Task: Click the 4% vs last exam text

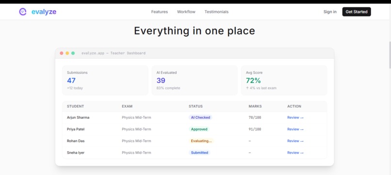Action: tap(261, 88)
